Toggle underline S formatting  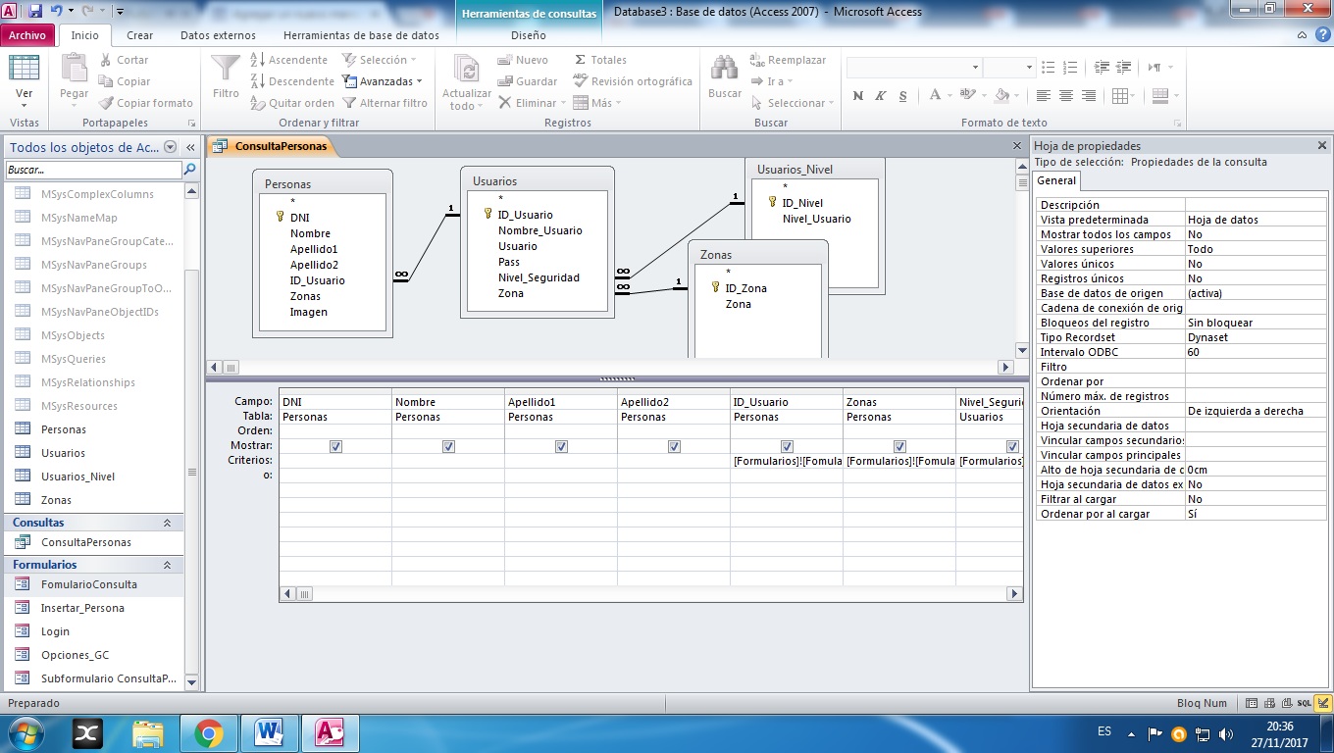[901, 96]
